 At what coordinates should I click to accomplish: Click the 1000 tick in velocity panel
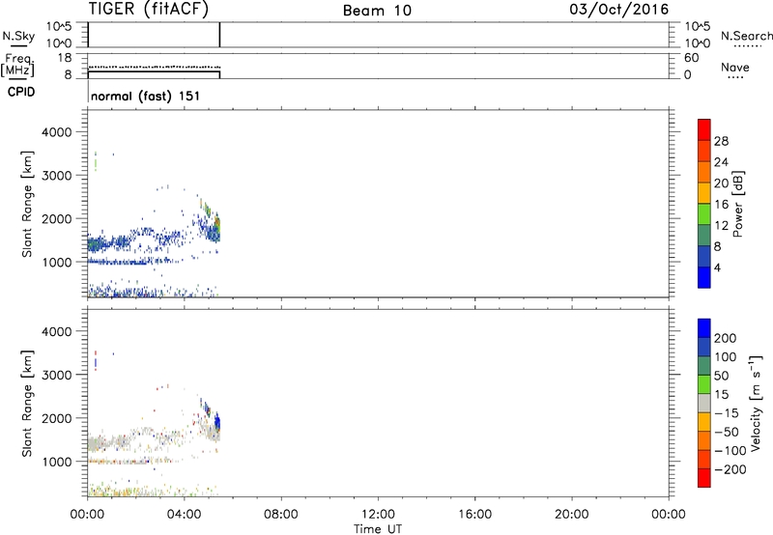(x=56, y=462)
